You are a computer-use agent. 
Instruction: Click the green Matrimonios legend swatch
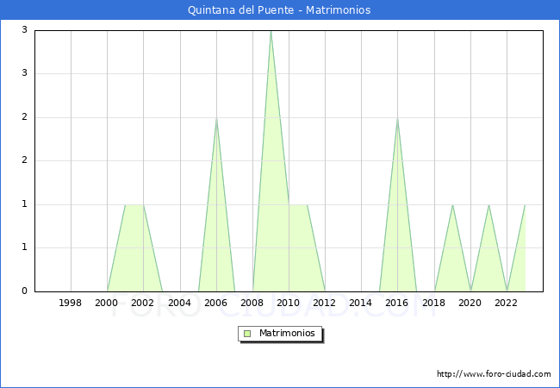coord(247,333)
